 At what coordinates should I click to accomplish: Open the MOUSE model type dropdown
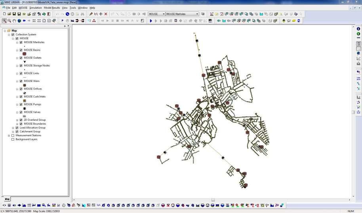164,14
